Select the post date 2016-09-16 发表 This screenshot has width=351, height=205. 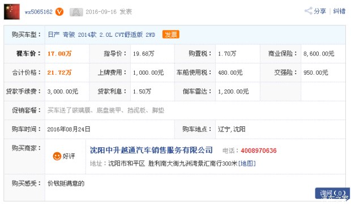(x=109, y=12)
